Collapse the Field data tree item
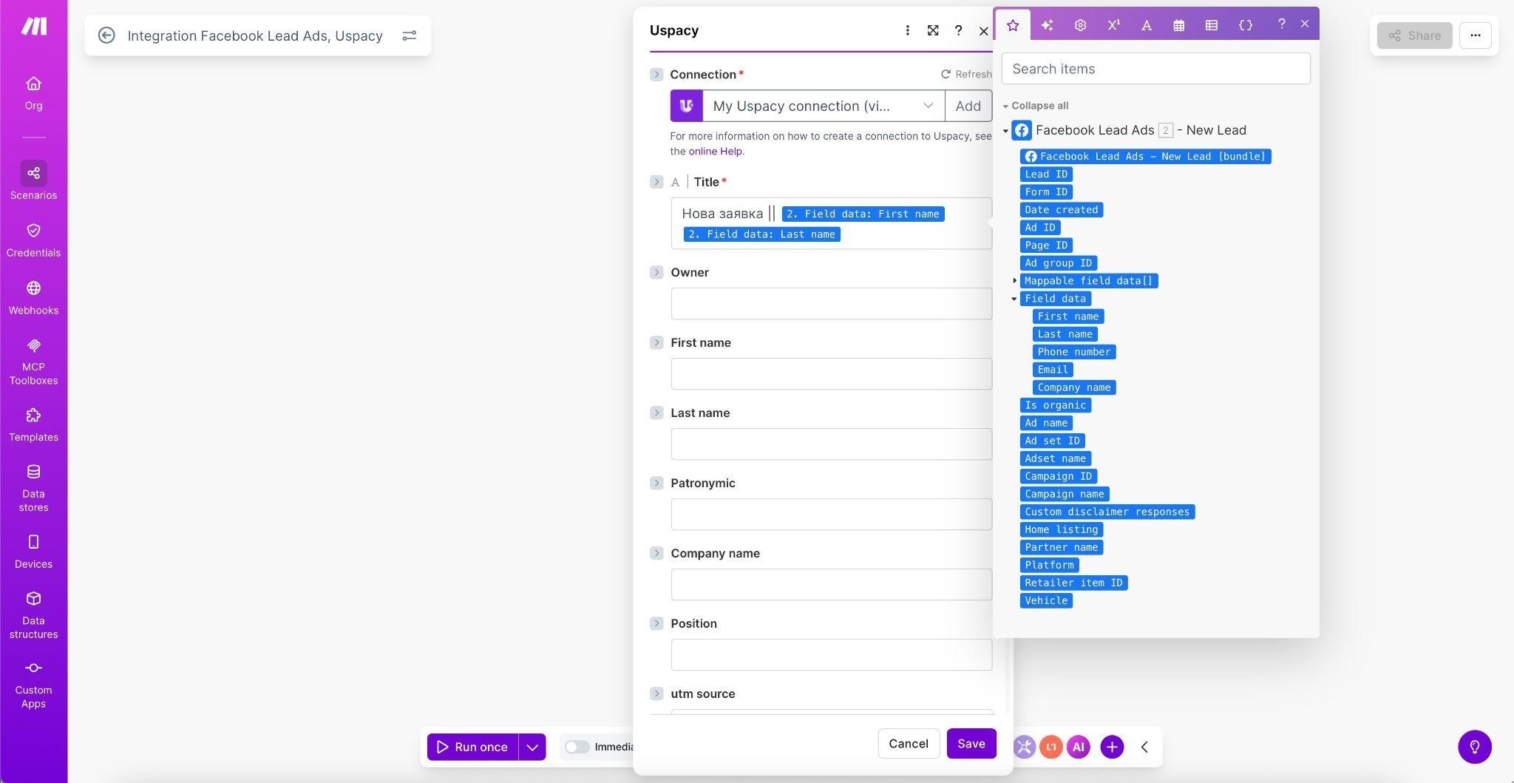 pyautogui.click(x=1014, y=299)
